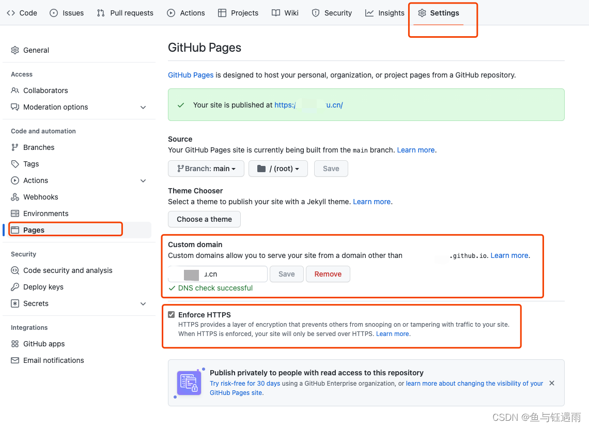Dismiss the Publish privately banner
589x427 pixels.
(x=552, y=383)
